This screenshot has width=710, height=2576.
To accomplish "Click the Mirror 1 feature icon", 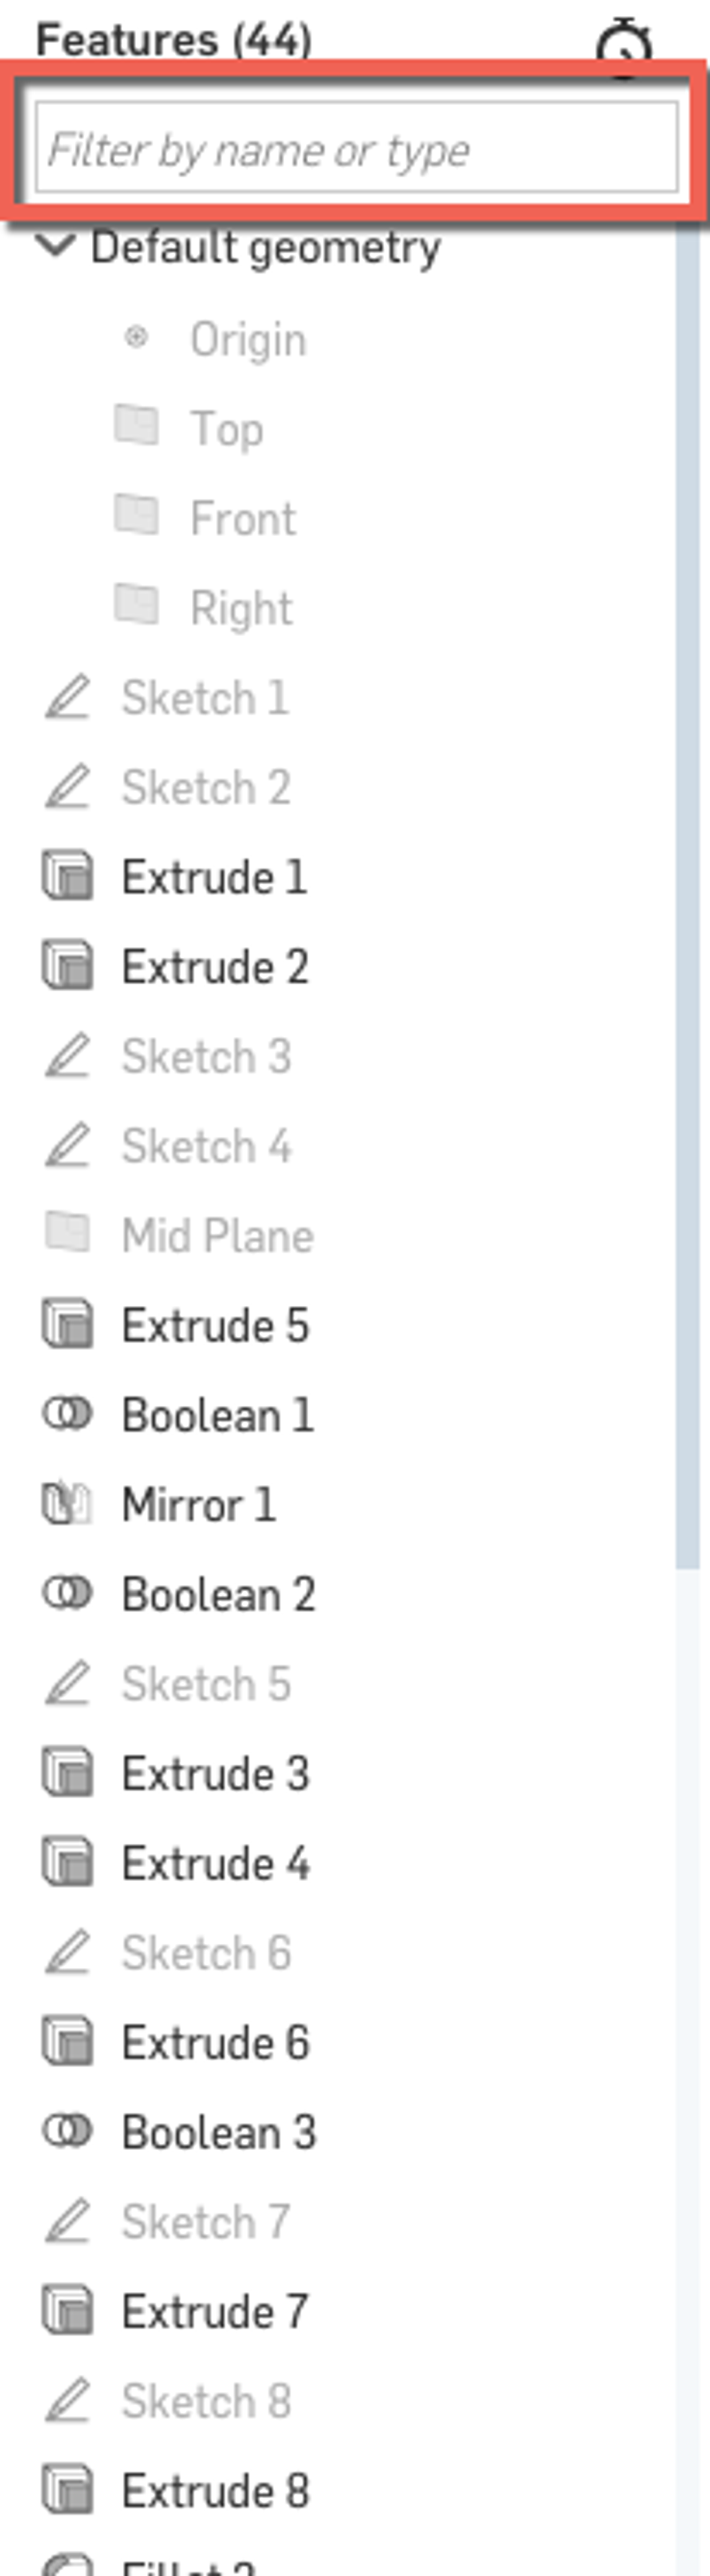I will click(67, 1504).
